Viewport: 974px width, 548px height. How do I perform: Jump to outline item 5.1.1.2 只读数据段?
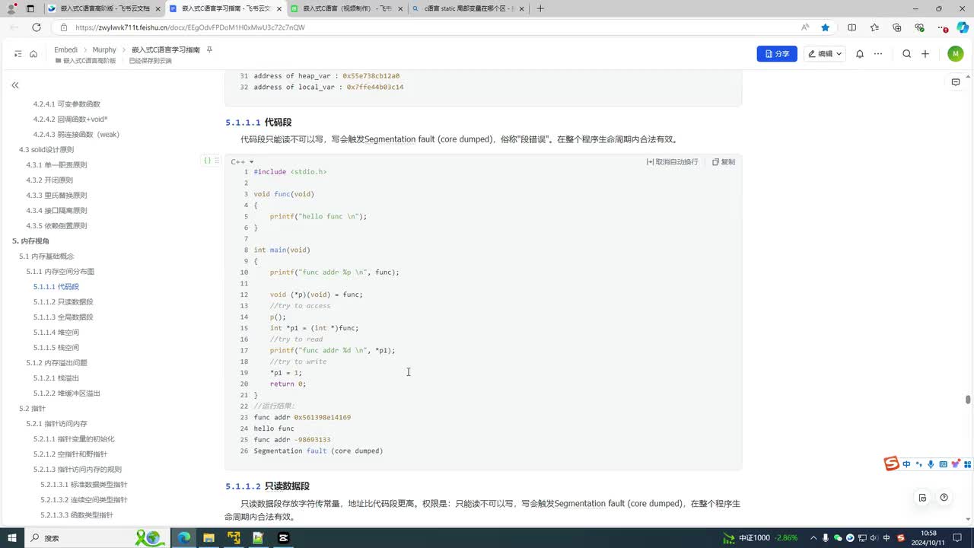(63, 301)
